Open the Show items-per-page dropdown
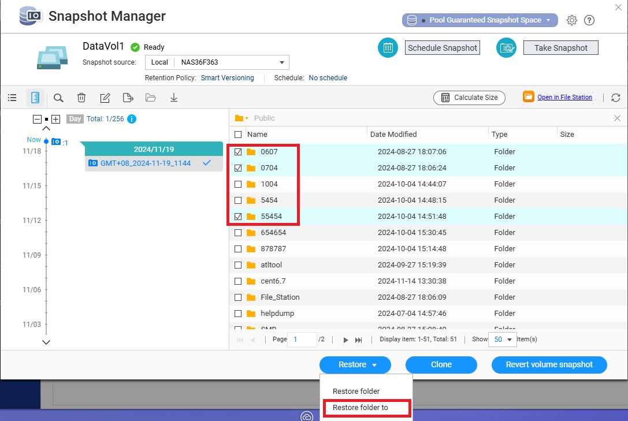Screen dimensions: 628x421 click(x=502, y=340)
